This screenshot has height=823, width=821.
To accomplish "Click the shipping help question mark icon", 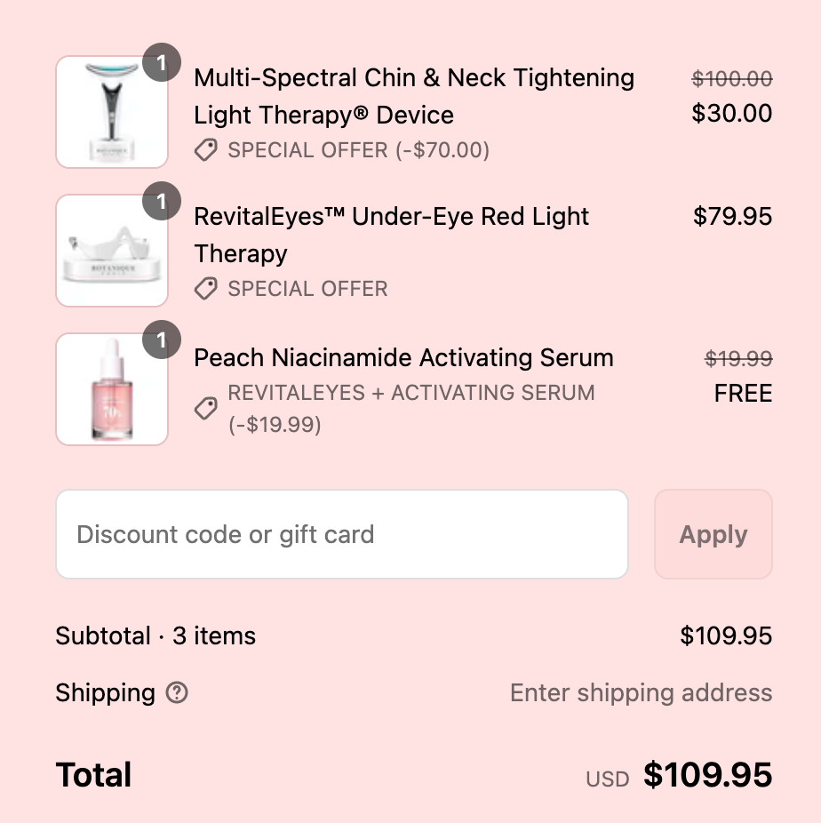I will click(177, 692).
